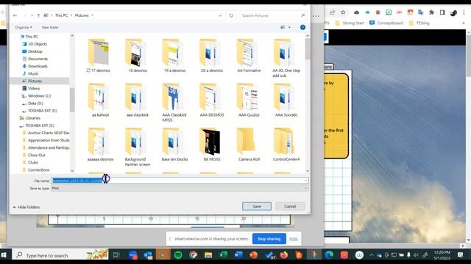Select Music in the navigation tree
This screenshot has height=264, width=471.
click(x=33, y=73)
